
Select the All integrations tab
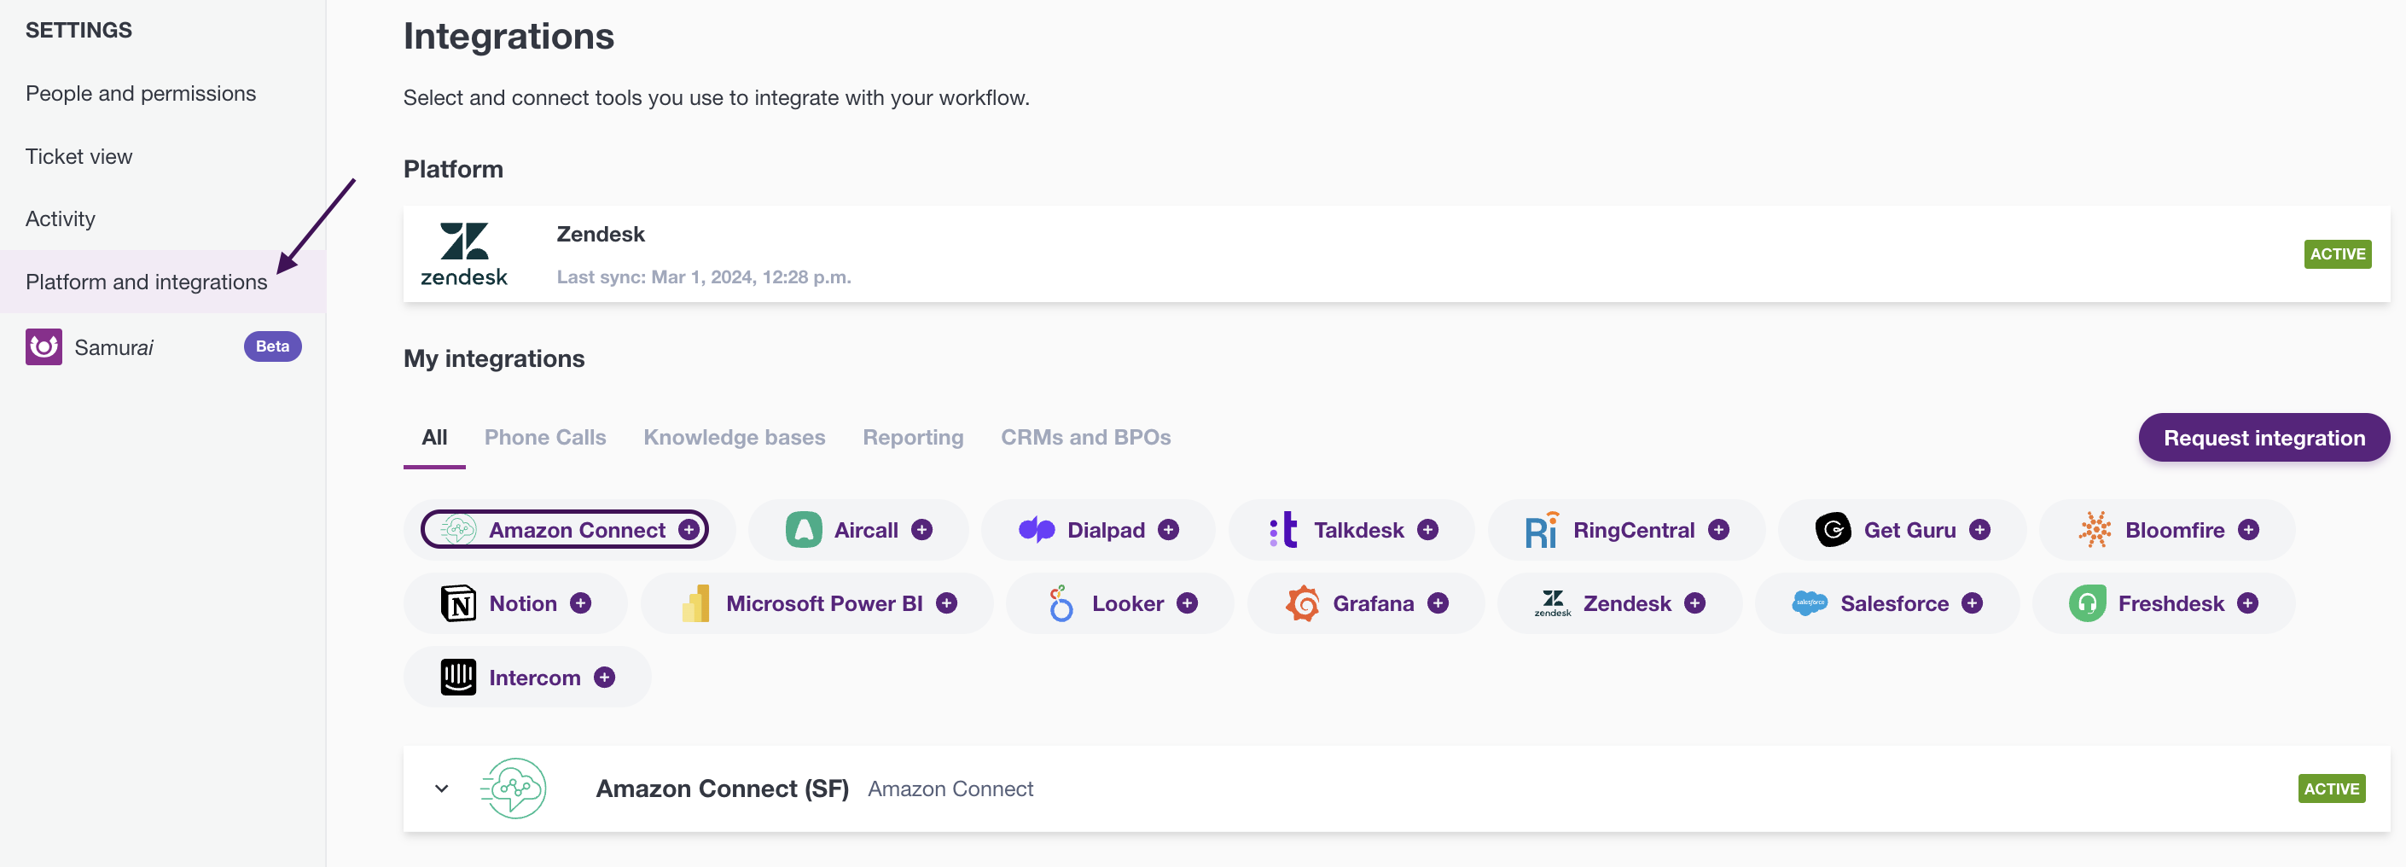click(x=434, y=437)
